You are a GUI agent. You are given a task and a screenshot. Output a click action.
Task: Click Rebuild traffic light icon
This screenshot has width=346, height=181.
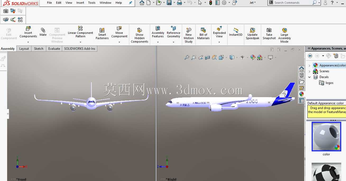tap(211, 3)
